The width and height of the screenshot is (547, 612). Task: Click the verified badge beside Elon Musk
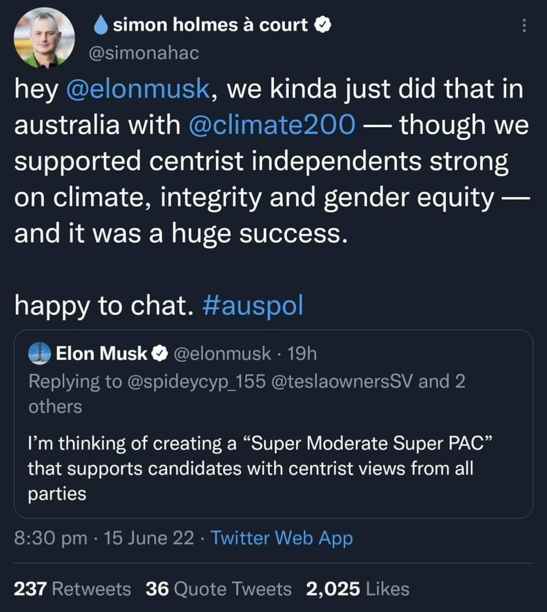pyautogui.click(x=159, y=353)
